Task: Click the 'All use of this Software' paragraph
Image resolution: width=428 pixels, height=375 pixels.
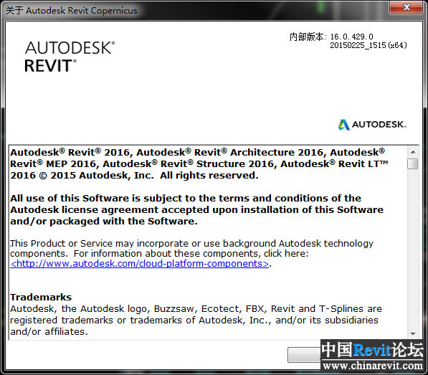Action: (196, 209)
